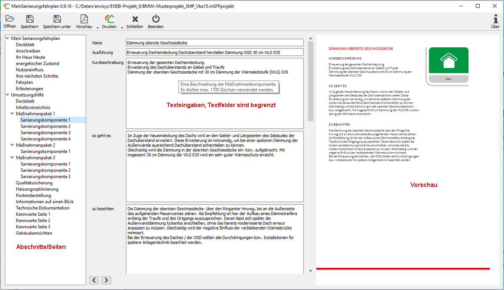This screenshot has height=290, width=504.
Task: Choose Speichern unter to save as
Action: pos(57,22)
